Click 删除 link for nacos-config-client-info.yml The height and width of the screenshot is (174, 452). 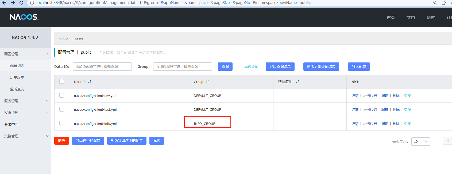pyautogui.click(x=396, y=124)
